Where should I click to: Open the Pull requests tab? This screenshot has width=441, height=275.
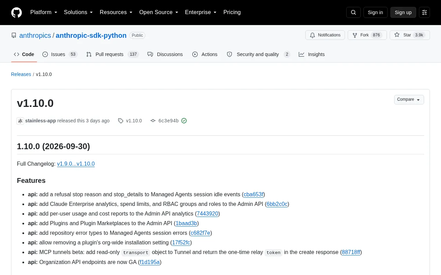(112, 54)
